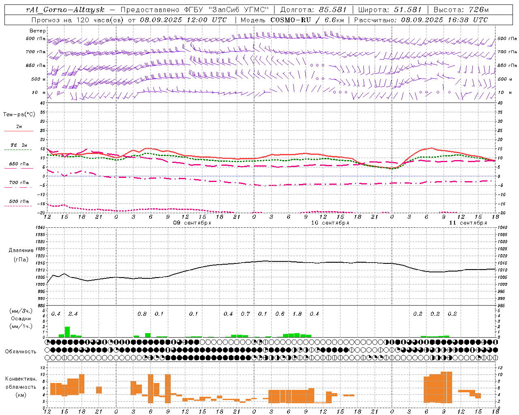Click the 0.8 three-hour precipitation total
The image size is (519, 415).
pos(142,314)
